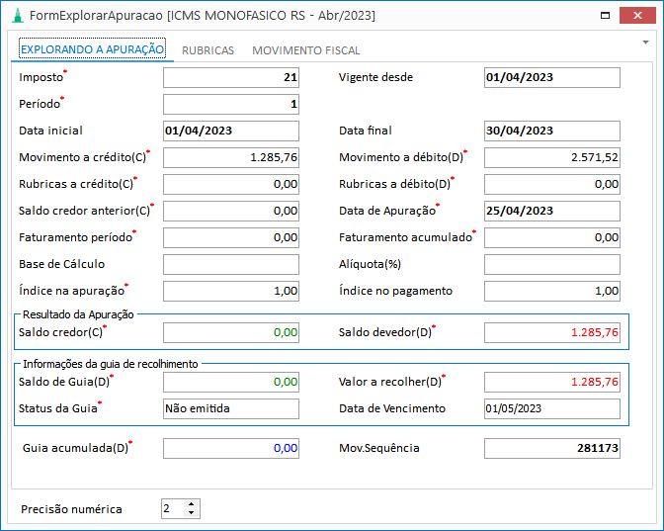Viewport: 664px width, 531px height.
Task: Click the Rubricas a débito(D) field
Action: pyautogui.click(x=551, y=184)
